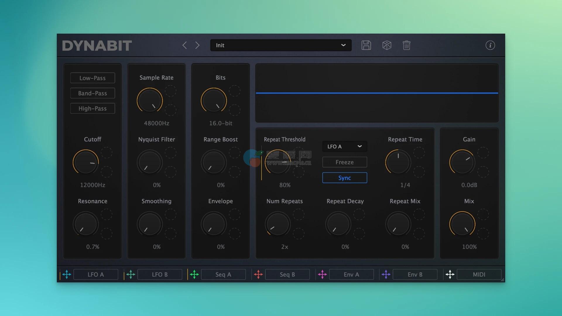The image size is (562, 316).
Task: Click the LFO B tab button
Action: click(160, 274)
